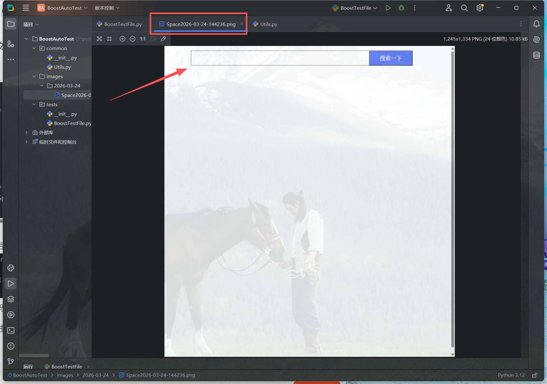This screenshot has height=384, width=547.
Task: Open BoostTestFile.py in project tree
Action: [69, 123]
